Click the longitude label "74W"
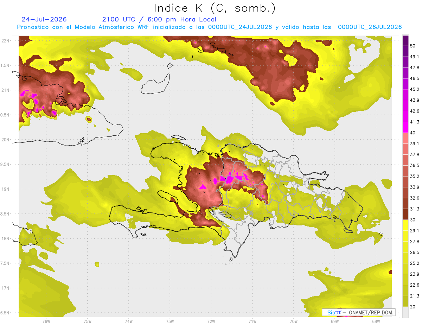The width and height of the screenshot is (422, 326). (x=129, y=321)
